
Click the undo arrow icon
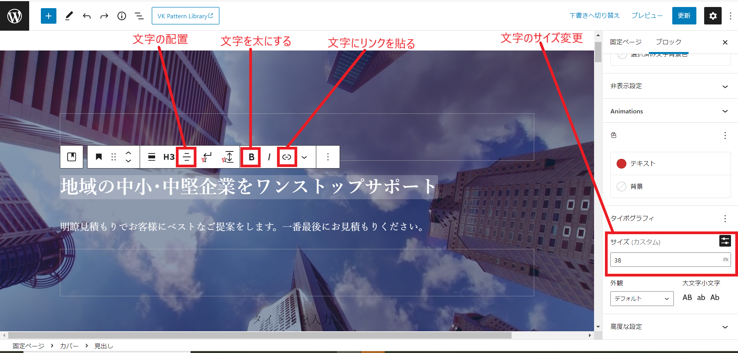tap(87, 16)
